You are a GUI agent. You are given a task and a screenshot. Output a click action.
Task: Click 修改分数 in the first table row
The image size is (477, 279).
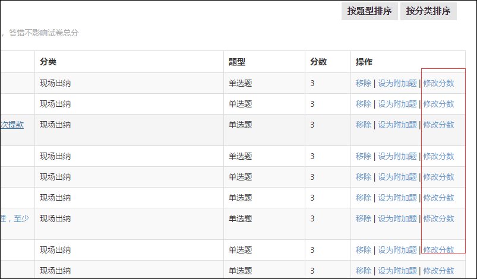[x=438, y=83]
